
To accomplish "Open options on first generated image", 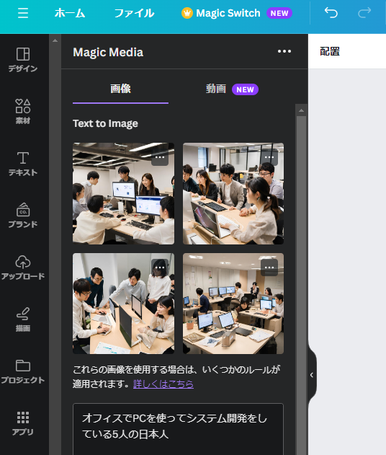I will point(160,157).
